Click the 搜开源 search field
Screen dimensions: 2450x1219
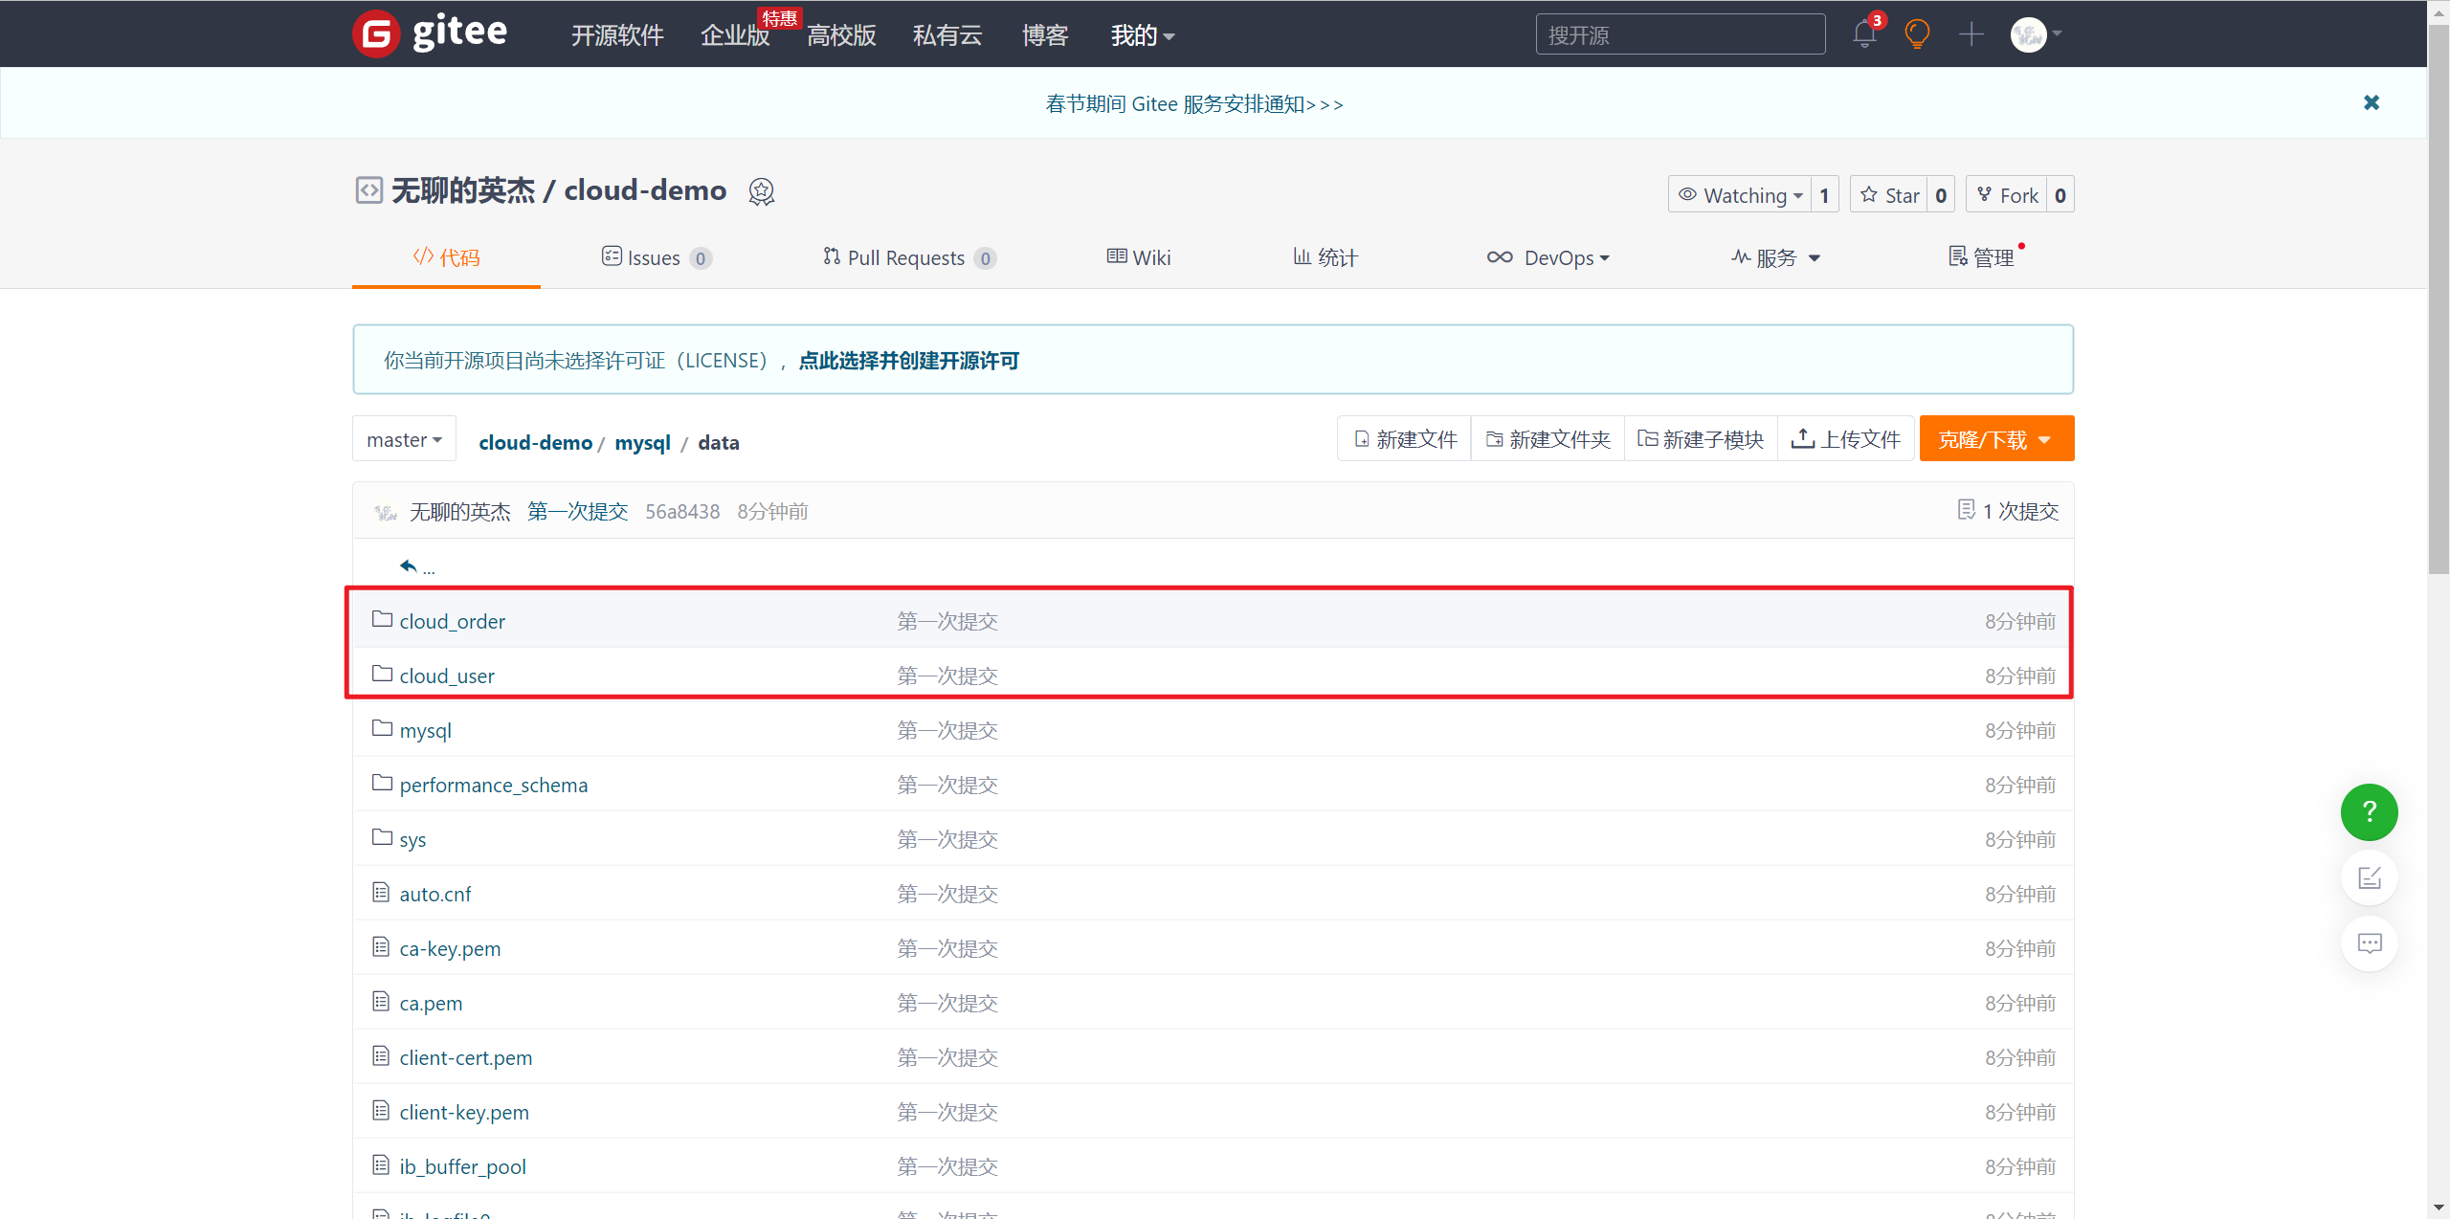(x=1680, y=34)
